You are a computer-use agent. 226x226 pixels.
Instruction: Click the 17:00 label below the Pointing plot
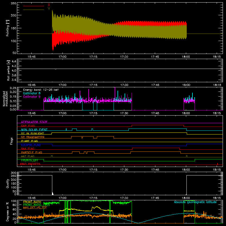point(62,57)
